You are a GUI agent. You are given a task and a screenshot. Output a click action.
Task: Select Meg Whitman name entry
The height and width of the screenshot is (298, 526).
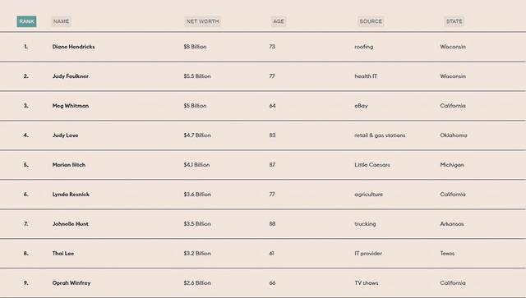(71, 106)
